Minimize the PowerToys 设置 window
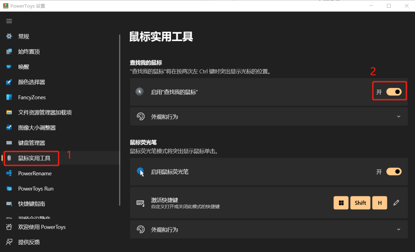Viewport: 415px width, 252px height. 371,5
